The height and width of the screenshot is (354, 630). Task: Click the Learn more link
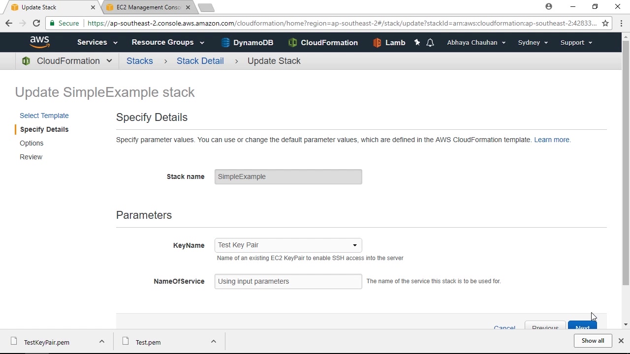pyautogui.click(x=552, y=140)
